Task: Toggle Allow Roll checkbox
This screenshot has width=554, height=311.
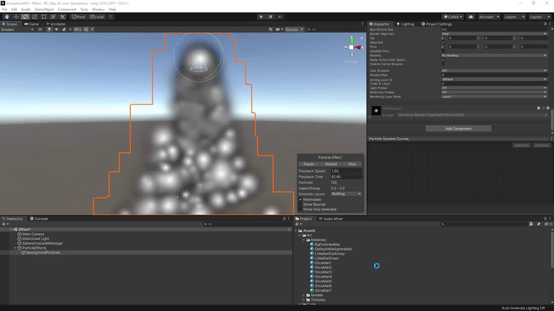Action: tap(443, 42)
